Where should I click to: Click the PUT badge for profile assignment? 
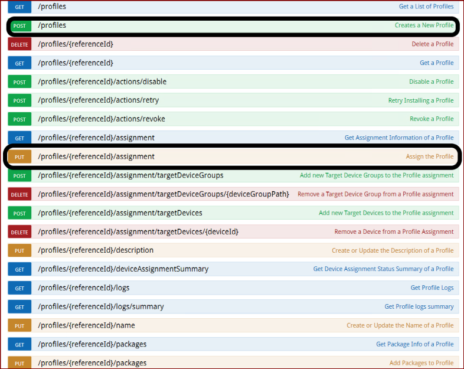19,157
